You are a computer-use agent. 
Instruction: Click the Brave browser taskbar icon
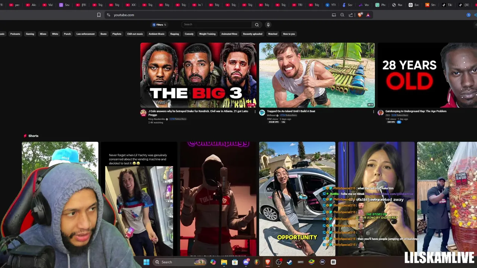click(x=268, y=262)
